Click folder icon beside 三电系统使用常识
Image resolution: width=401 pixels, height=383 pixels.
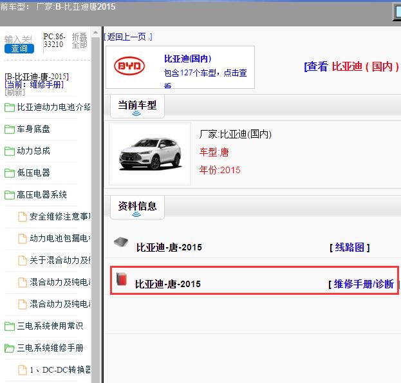[10, 326]
